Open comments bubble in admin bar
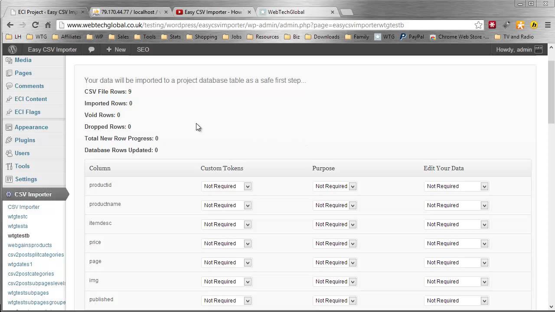Screen dimensions: 555x312 [91, 49]
